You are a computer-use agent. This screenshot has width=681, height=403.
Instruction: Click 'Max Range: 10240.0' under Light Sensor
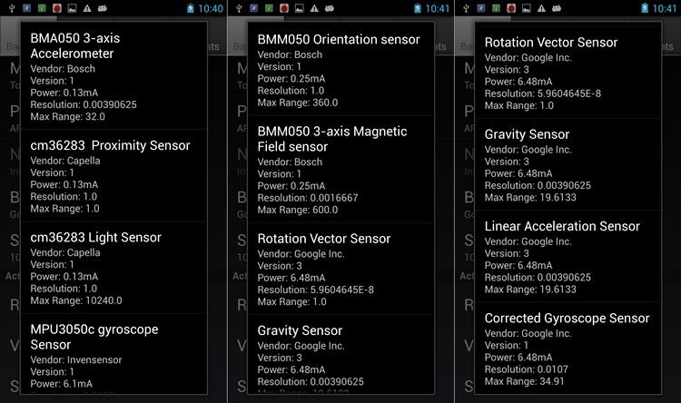tap(76, 300)
